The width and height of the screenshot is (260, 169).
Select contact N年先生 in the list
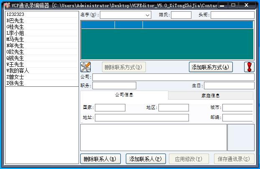click(42, 45)
